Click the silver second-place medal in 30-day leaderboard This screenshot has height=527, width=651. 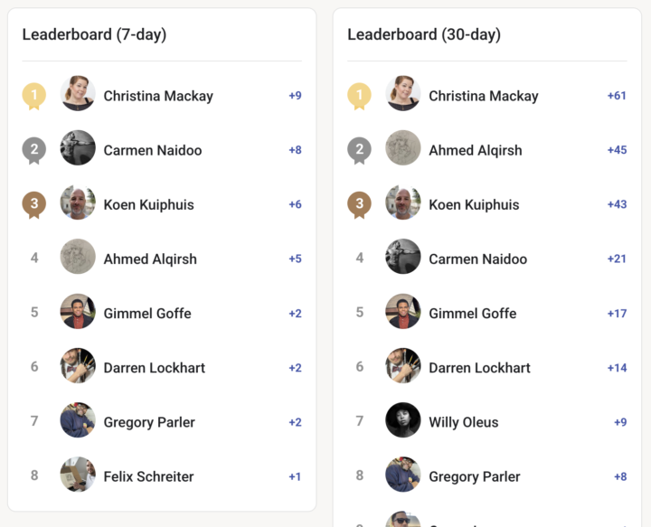[x=359, y=150]
